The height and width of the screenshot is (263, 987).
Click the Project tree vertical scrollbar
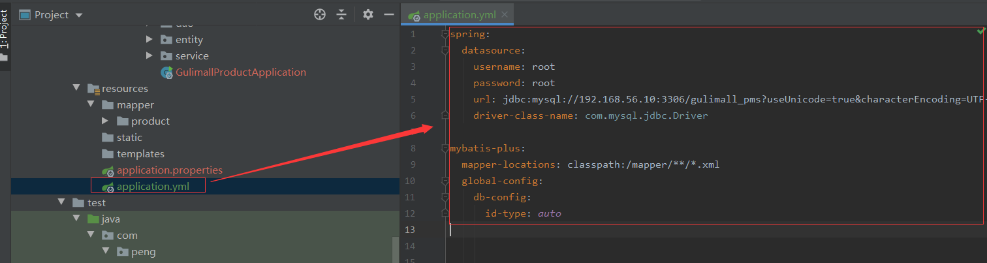coord(396,249)
